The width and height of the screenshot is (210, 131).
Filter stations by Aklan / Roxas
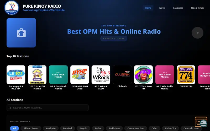click(31, 128)
